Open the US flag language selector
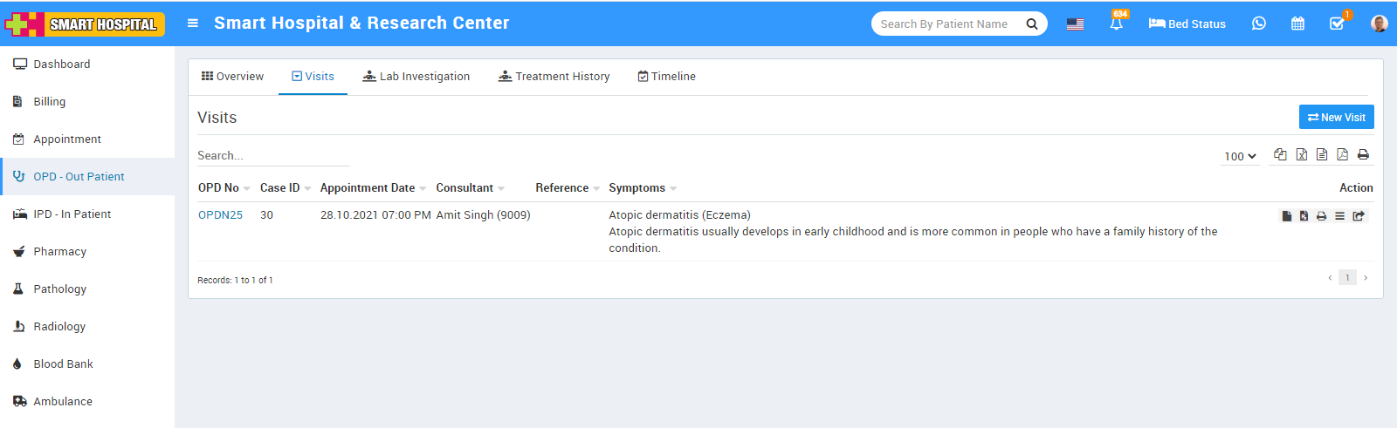This screenshot has height=428, width=1397. point(1075,24)
